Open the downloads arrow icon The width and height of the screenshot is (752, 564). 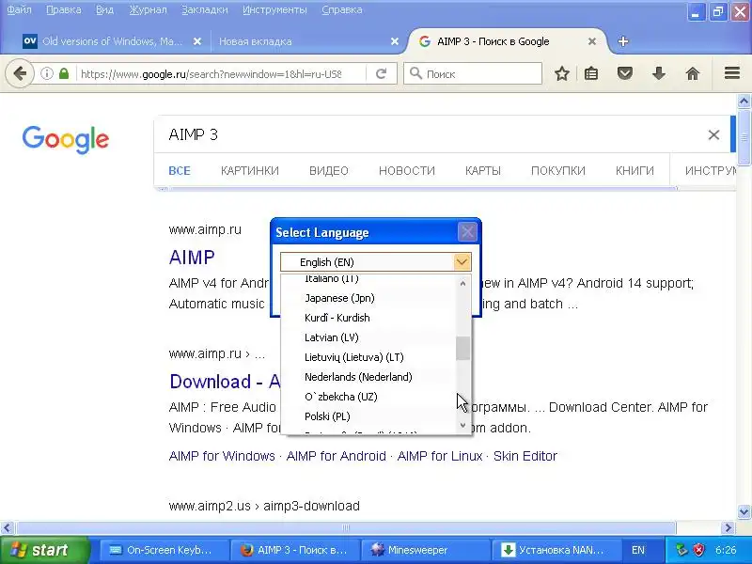659,74
